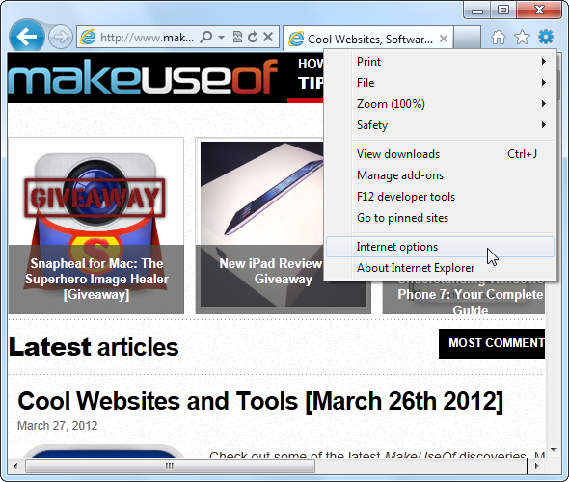Click the horizontal scrollbar thumb
The height and width of the screenshot is (482, 569).
tap(170, 466)
